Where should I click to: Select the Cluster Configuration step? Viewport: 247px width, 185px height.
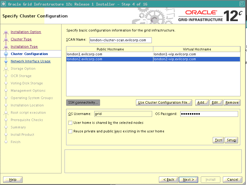tap(29, 54)
